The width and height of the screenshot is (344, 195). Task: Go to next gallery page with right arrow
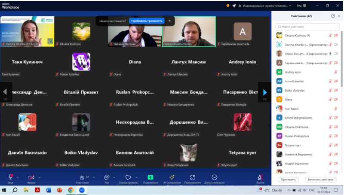point(265,92)
